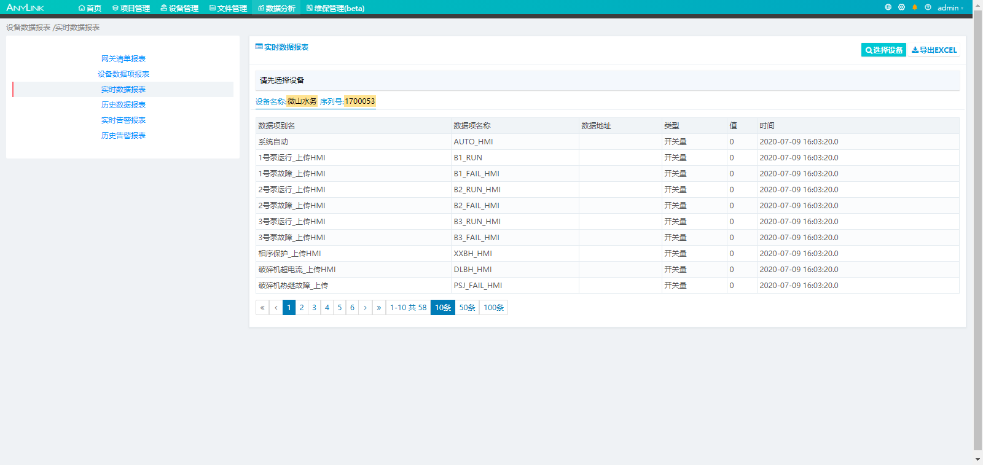Go to previous page with ‹ button
This screenshot has height=465, width=983.
(276, 308)
